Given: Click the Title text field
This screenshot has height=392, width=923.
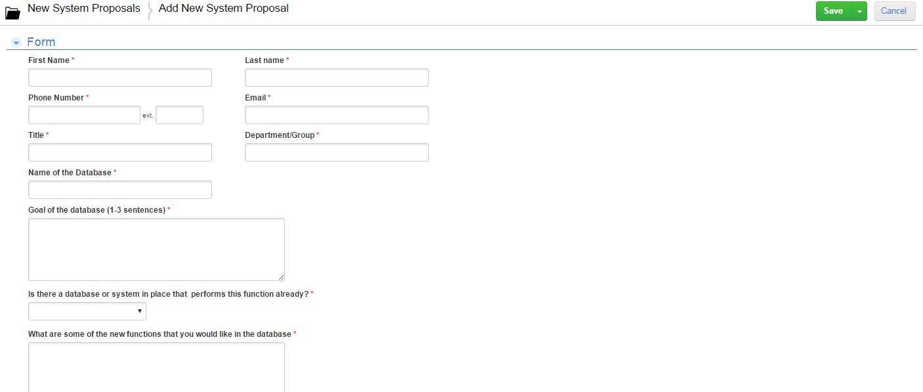Looking at the screenshot, I should [x=120, y=152].
